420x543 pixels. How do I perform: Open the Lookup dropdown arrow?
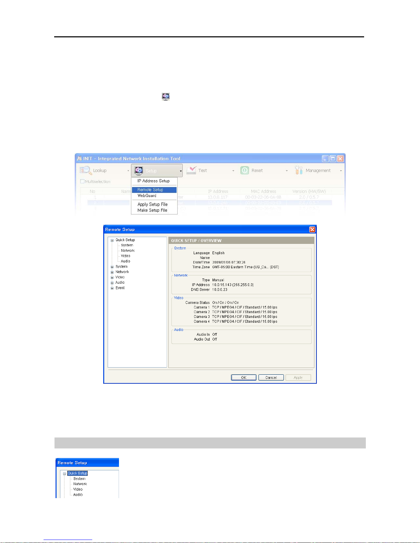(x=128, y=171)
